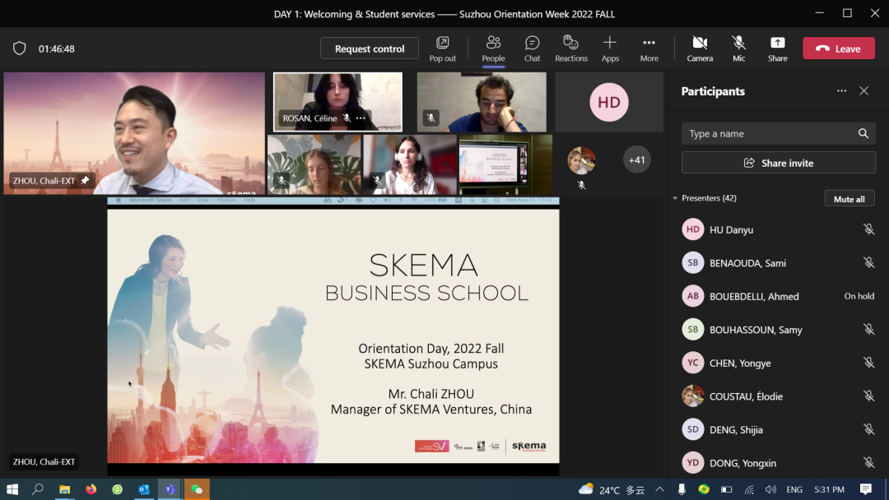Open the meeting Chat
The width and height of the screenshot is (889, 500).
(532, 49)
